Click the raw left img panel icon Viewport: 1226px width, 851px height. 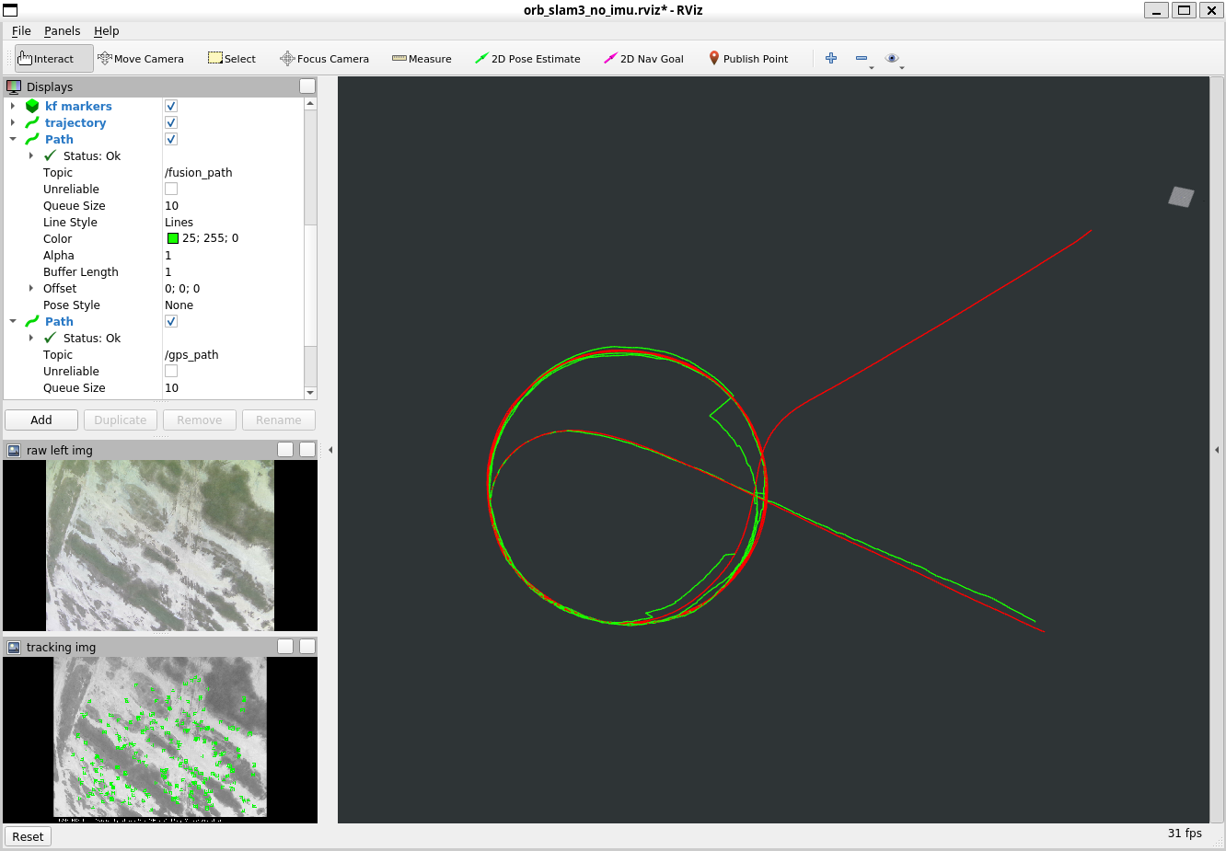pyautogui.click(x=14, y=450)
